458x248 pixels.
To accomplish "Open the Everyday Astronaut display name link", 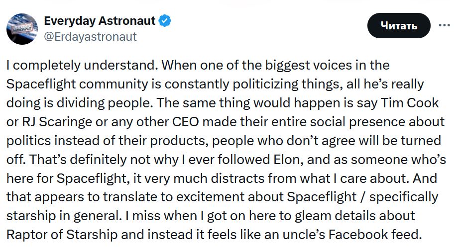I will tap(100, 21).
